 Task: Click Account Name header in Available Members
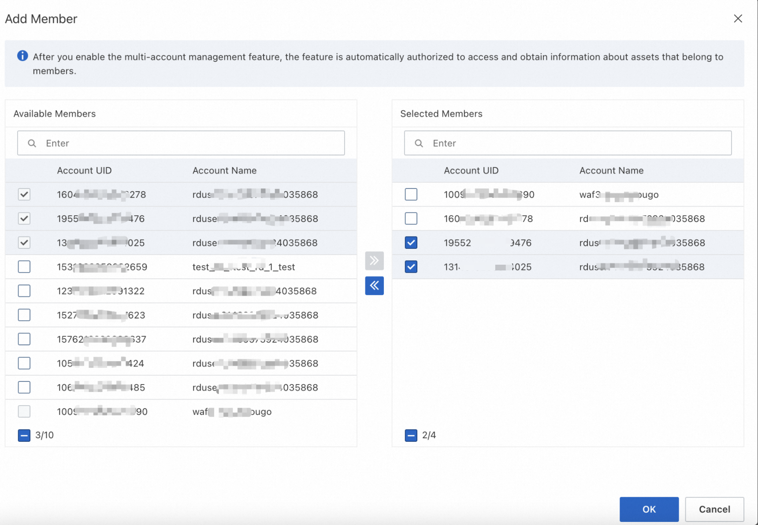pos(224,170)
